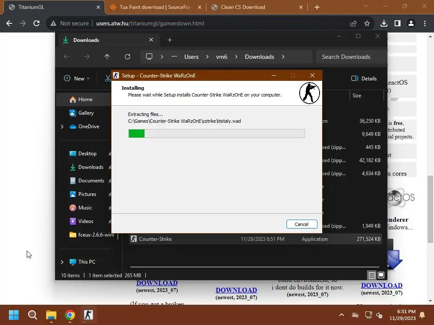Click Users in the breadcrumb path
Viewport: 434px width, 325px height.
pyautogui.click(x=192, y=57)
